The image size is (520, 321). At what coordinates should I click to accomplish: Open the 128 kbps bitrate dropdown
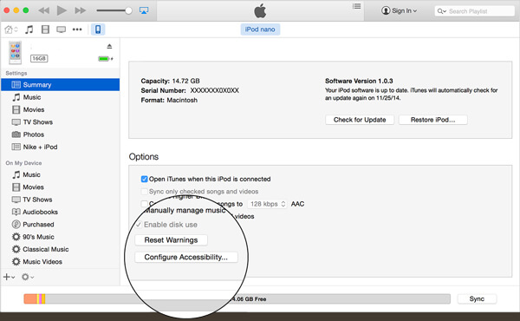click(267, 204)
